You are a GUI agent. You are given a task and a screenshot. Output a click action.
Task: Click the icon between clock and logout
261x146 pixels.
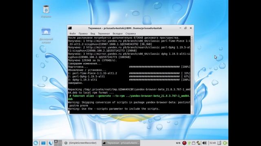click(x=219, y=143)
